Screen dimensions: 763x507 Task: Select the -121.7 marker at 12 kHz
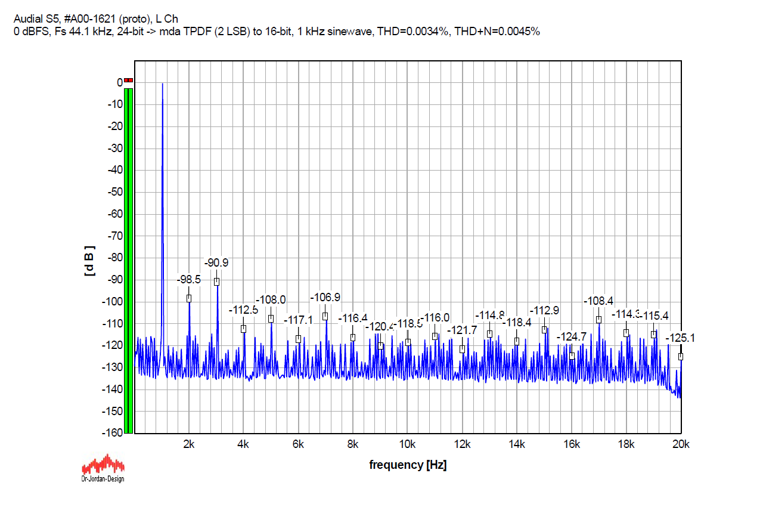point(462,349)
